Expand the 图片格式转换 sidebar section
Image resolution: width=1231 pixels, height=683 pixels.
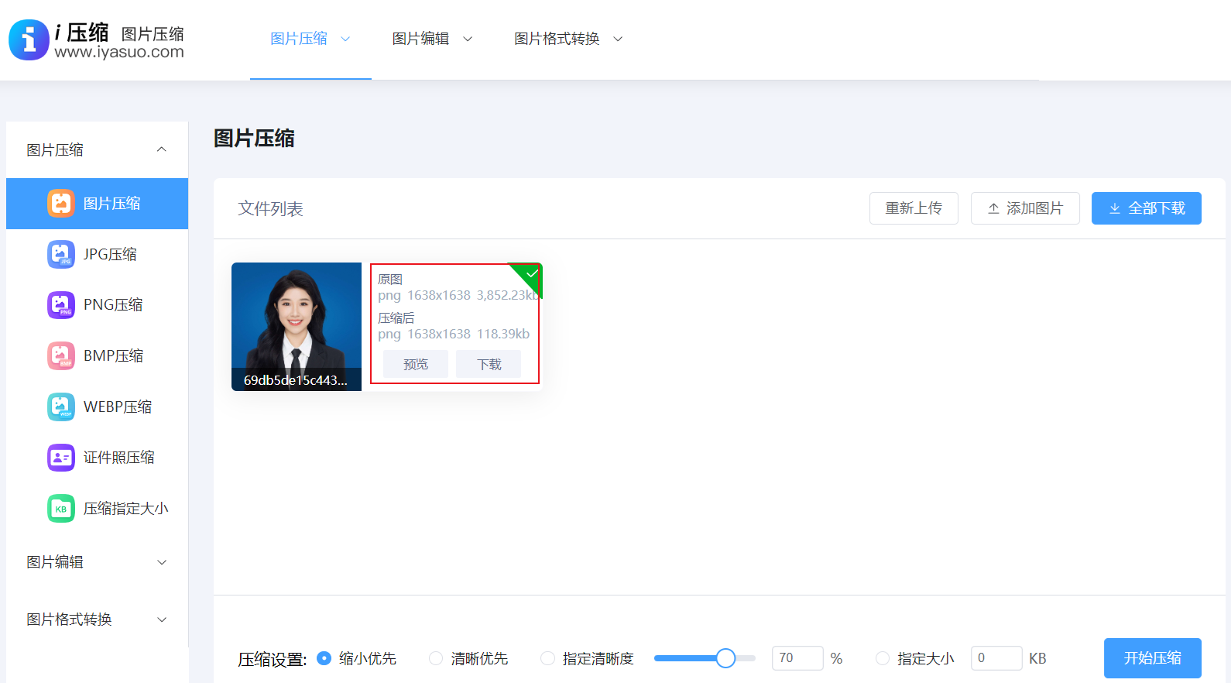pyautogui.click(x=161, y=620)
